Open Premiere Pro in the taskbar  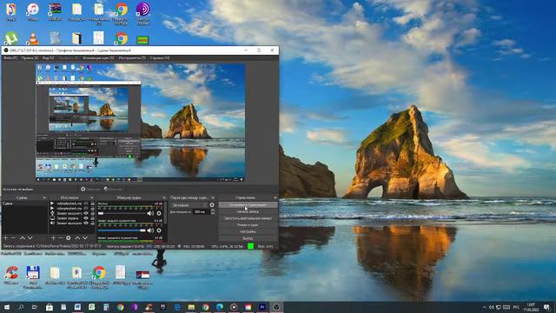[262, 307]
